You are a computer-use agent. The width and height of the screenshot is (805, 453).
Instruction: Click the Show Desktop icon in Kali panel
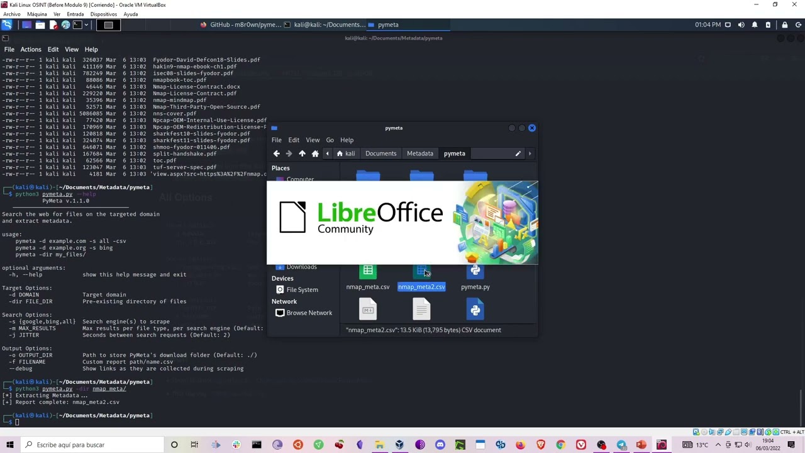click(26, 25)
